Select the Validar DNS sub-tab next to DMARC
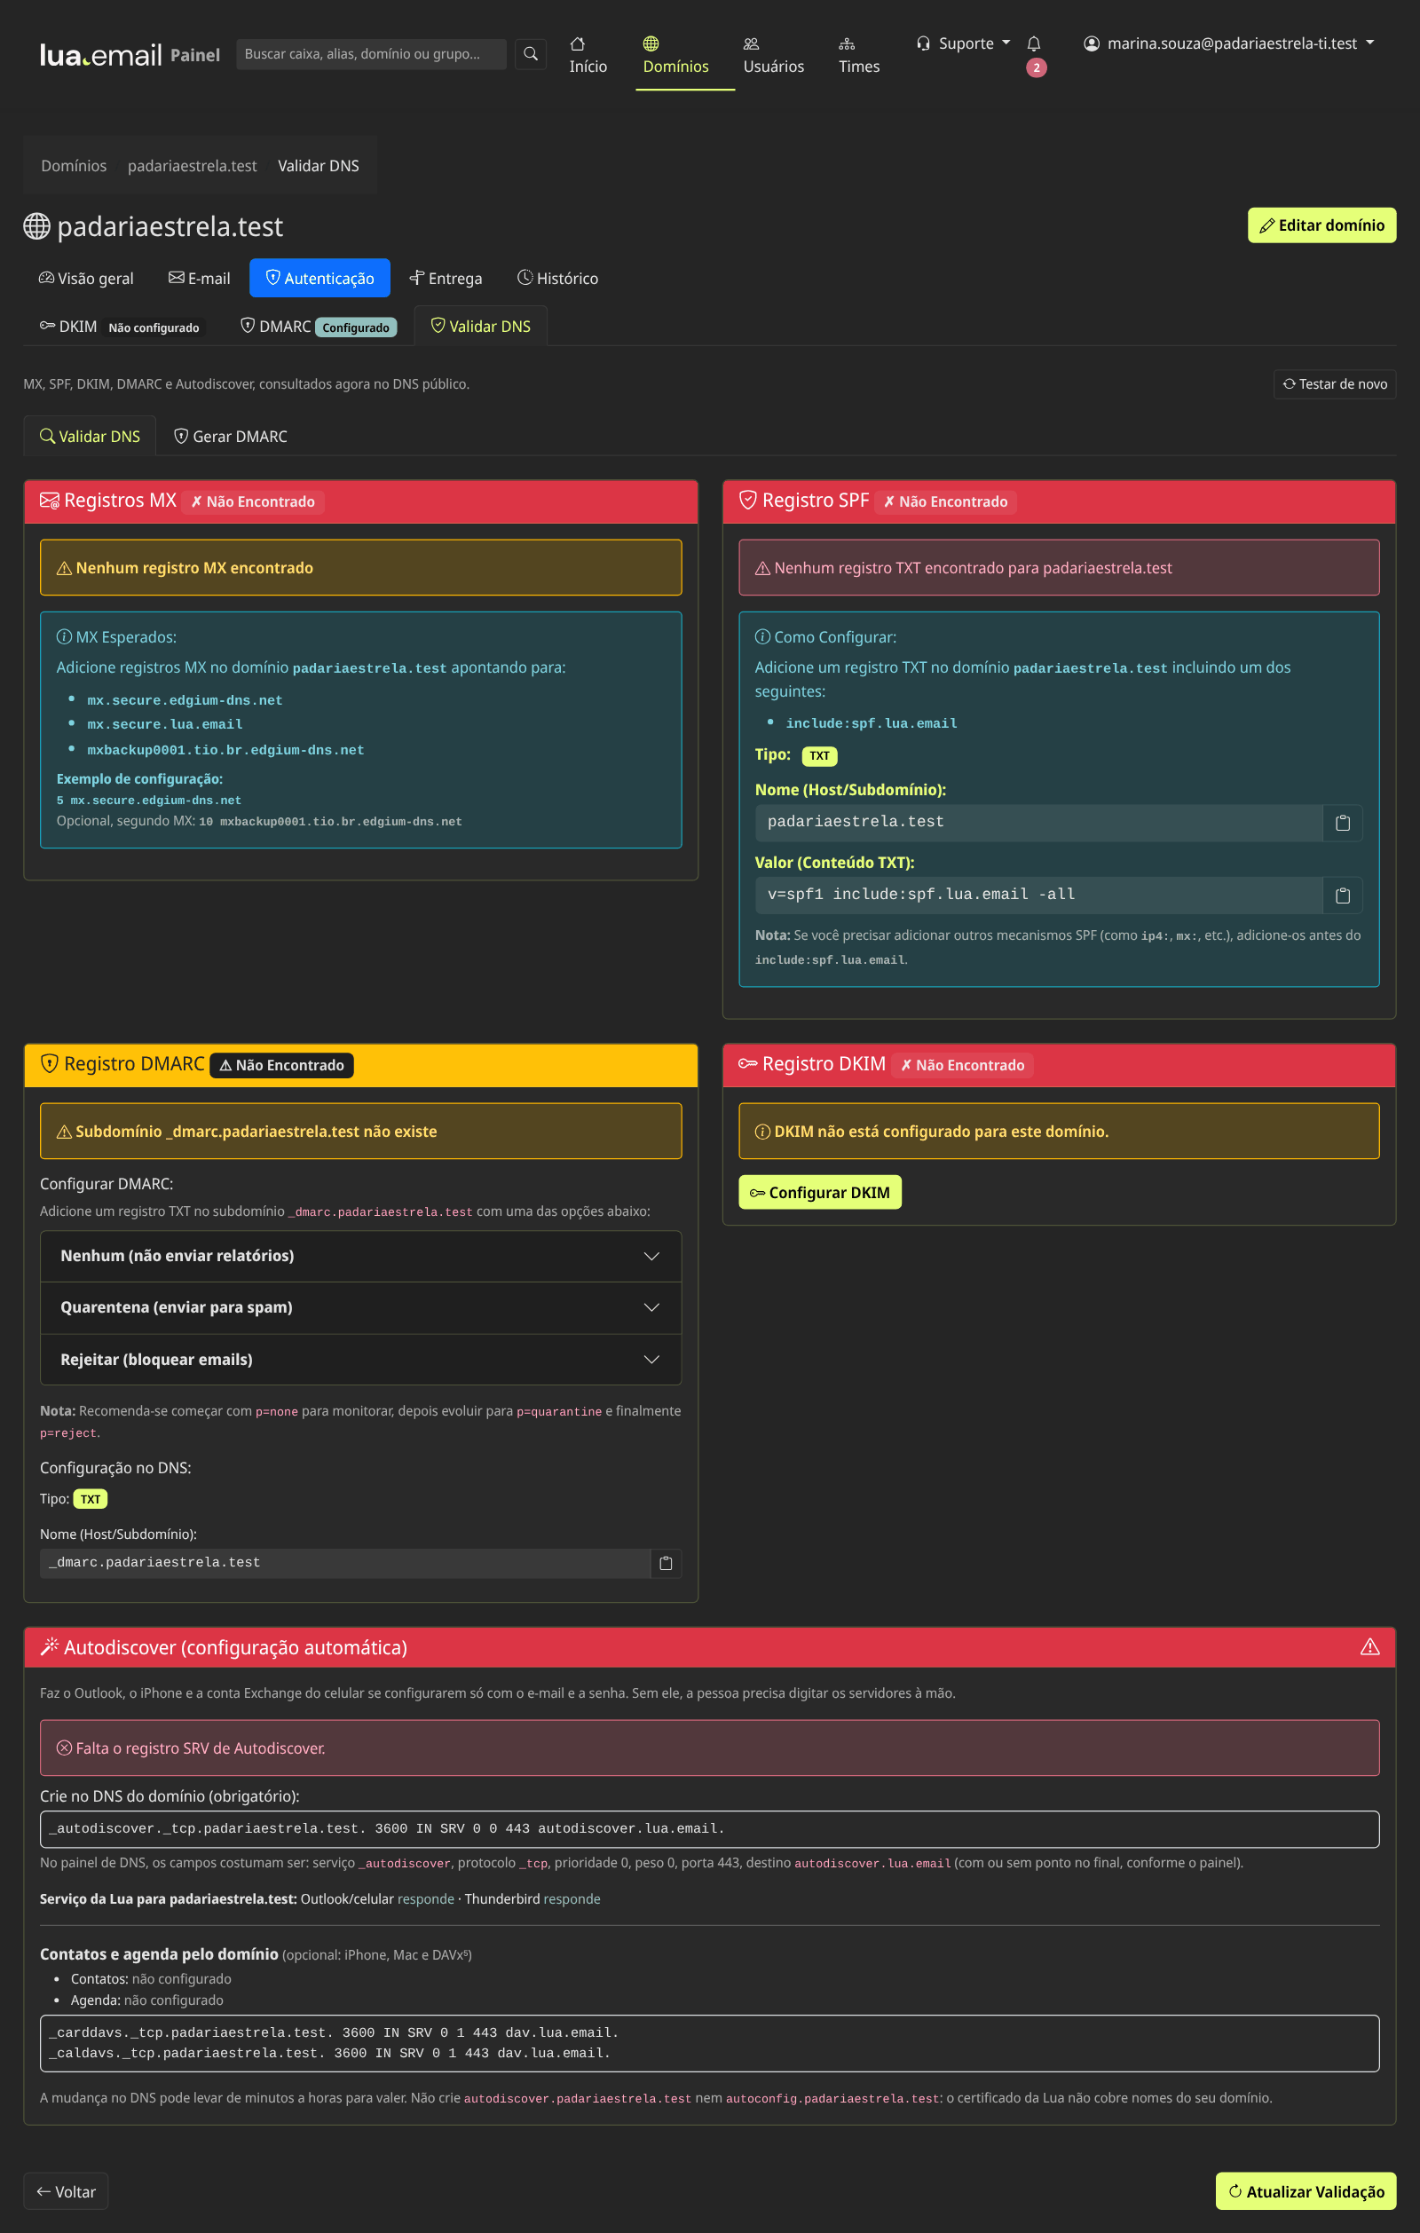Screen dimensions: 1420x2233 coord(480,327)
